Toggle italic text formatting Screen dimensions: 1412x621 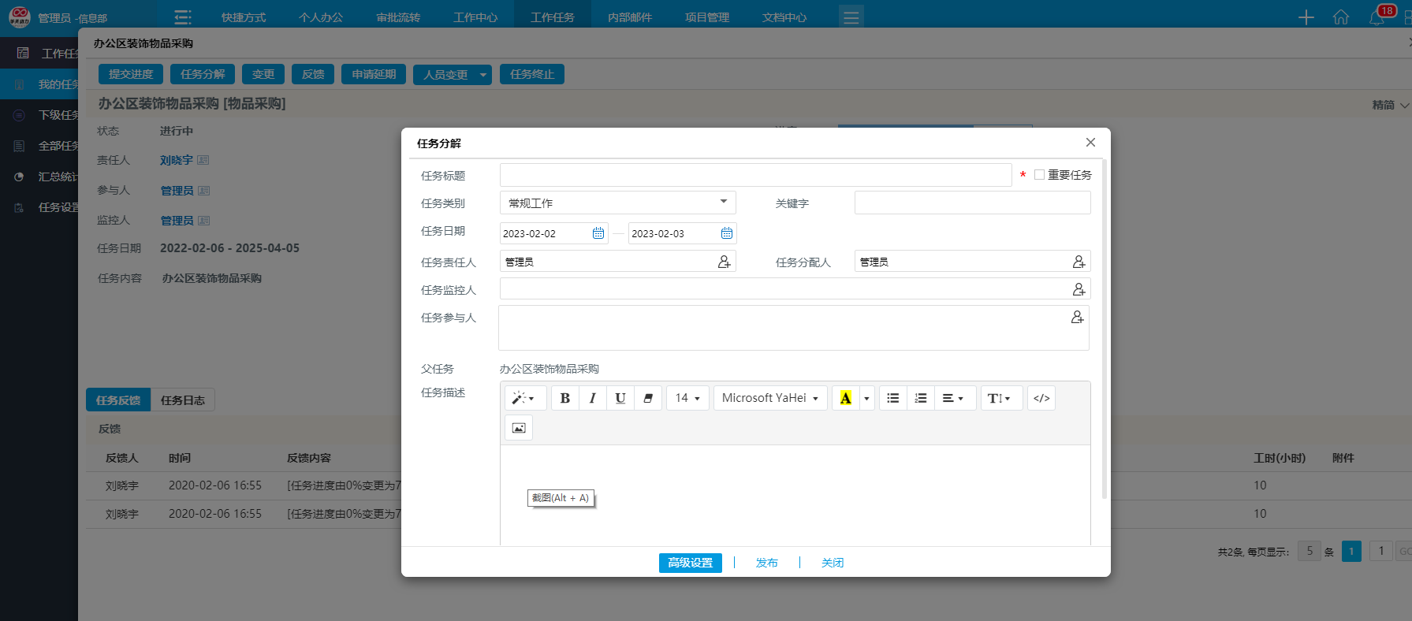592,398
